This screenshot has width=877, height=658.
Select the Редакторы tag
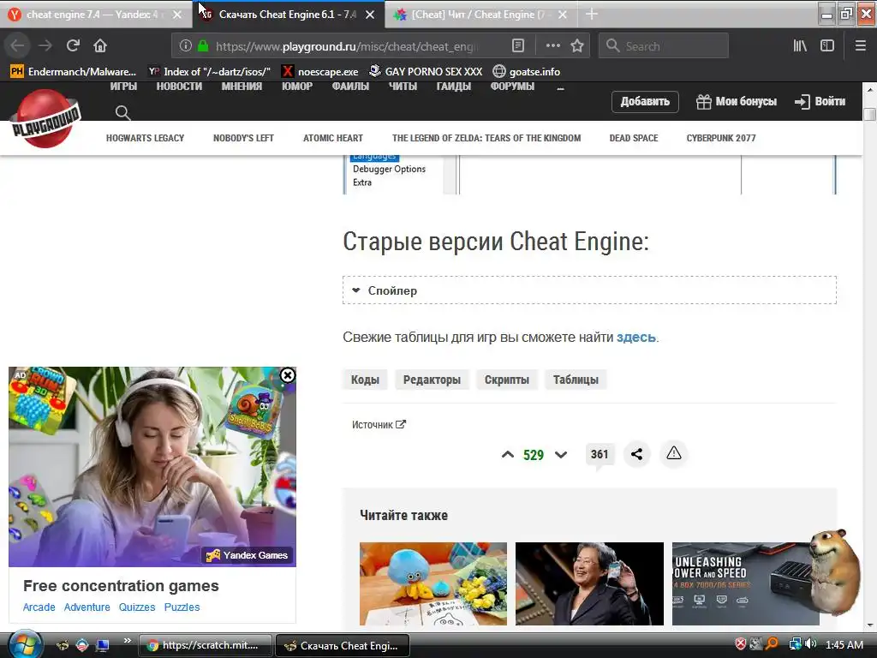(432, 380)
